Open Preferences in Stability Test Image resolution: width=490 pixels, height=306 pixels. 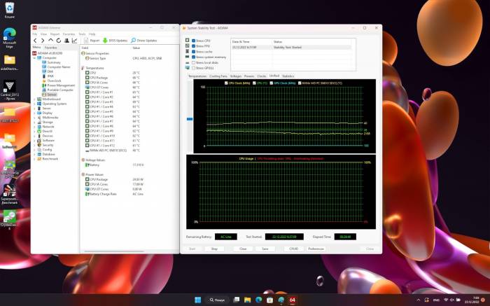coord(316,249)
